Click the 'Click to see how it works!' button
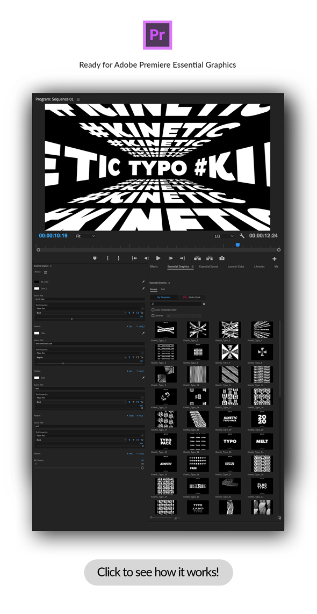This screenshot has height=614, width=317. [158, 572]
